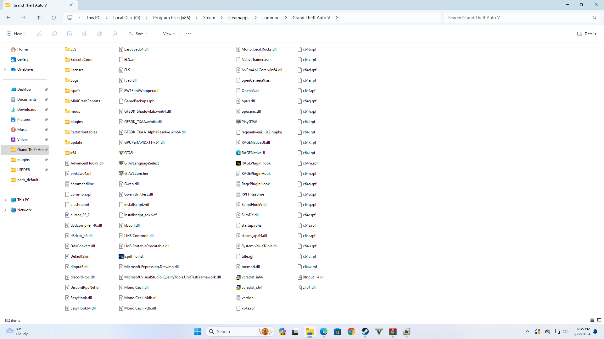This screenshot has height=339, width=604.
Task: Select the PlayGTAV executable
Action: (x=249, y=122)
